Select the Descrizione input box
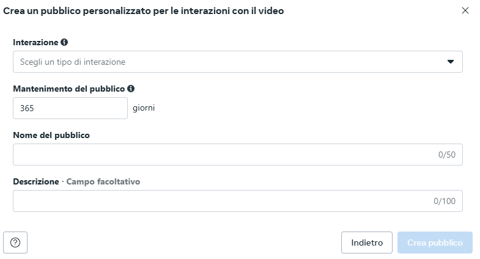 point(220,201)
